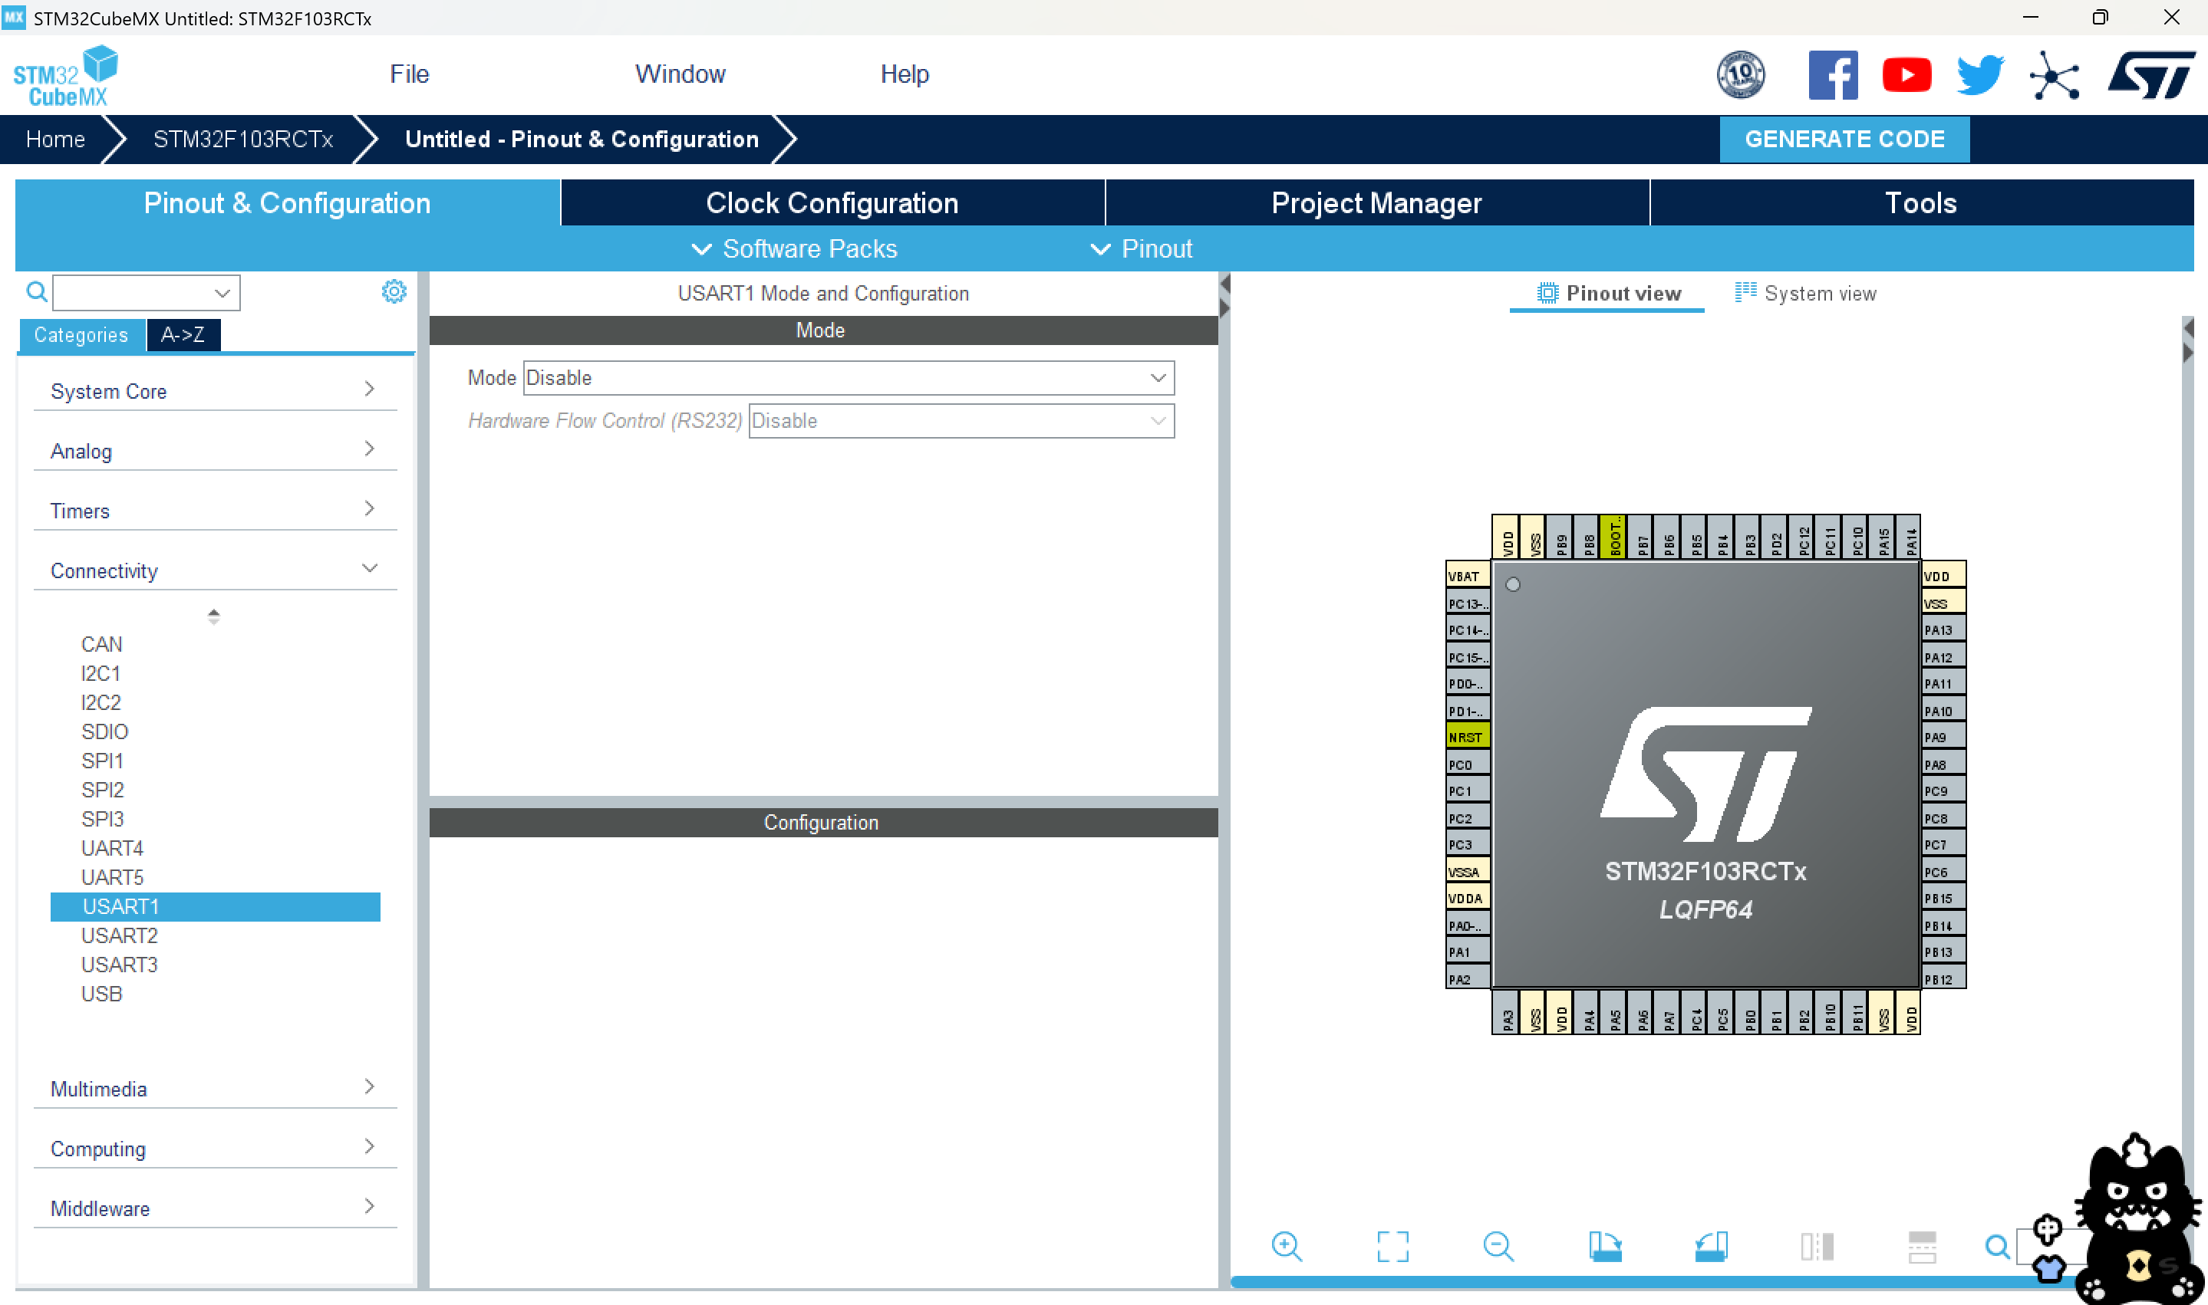Viewport: 2208px width, 1305px height.
Task: Open ST YouTube channel icon
Action: 1906,74
